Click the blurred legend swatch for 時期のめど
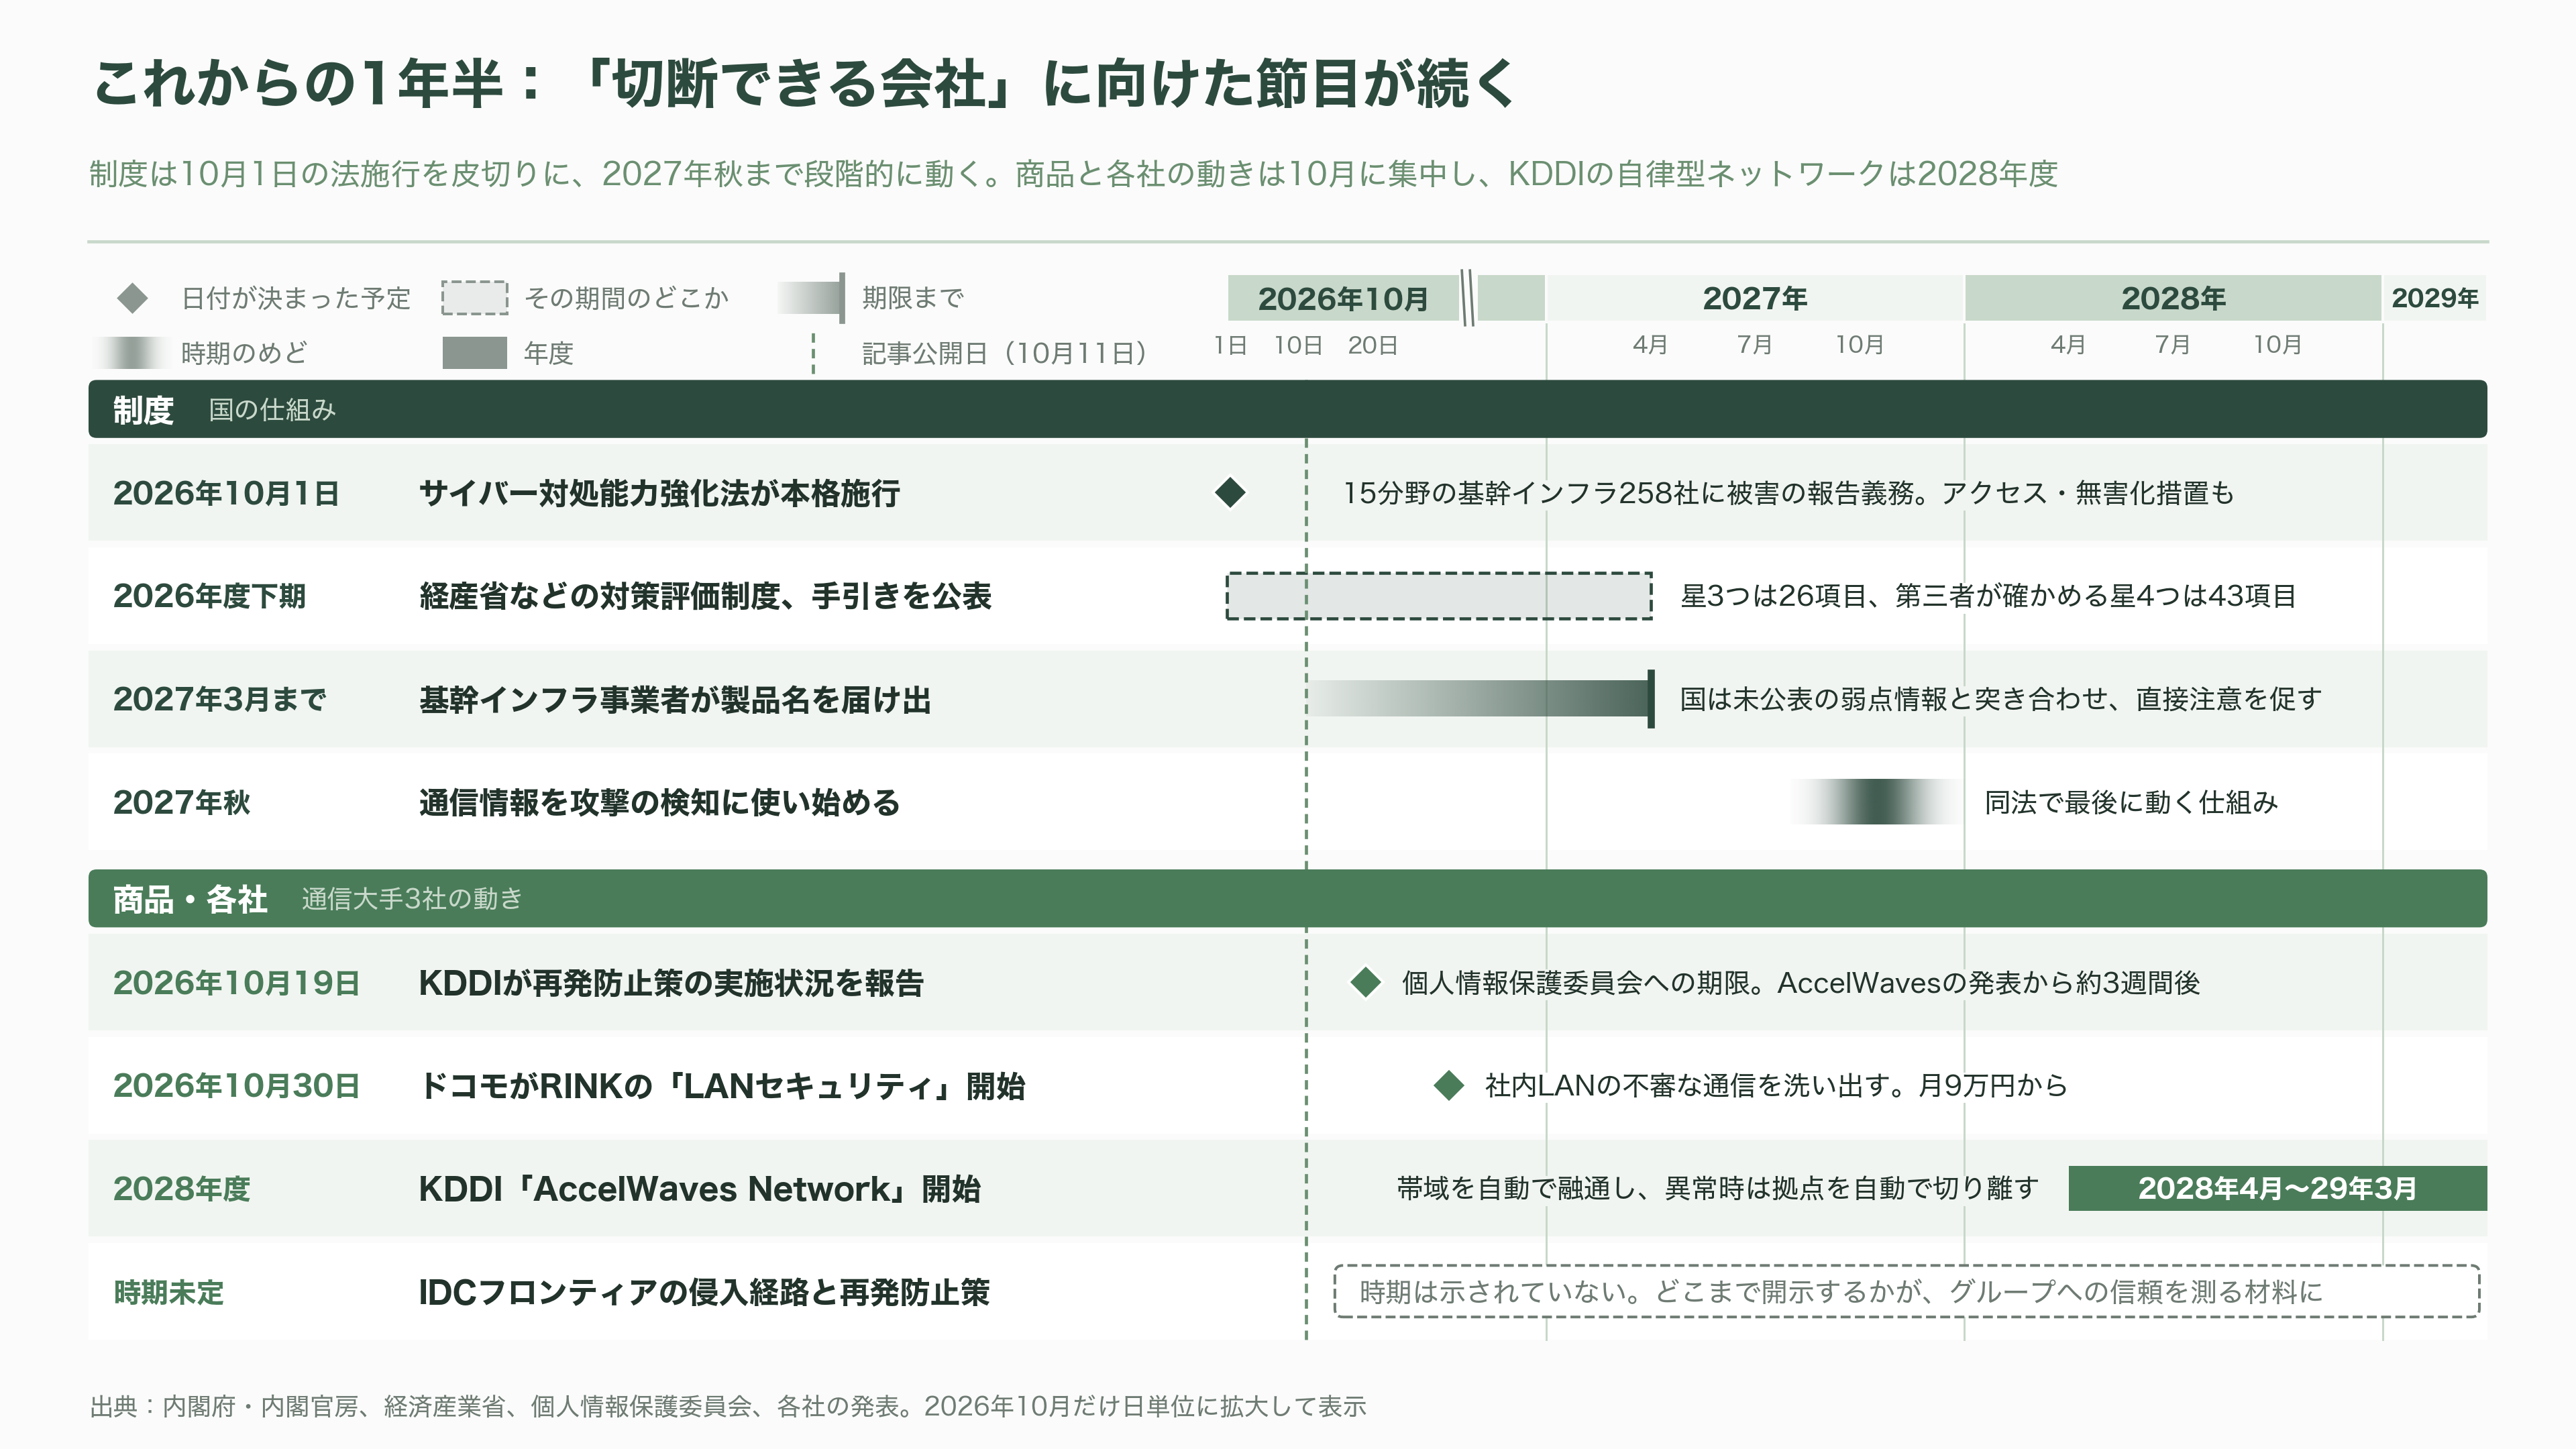This screenshot has width=2576, height=1449. [x=133, y=353]
